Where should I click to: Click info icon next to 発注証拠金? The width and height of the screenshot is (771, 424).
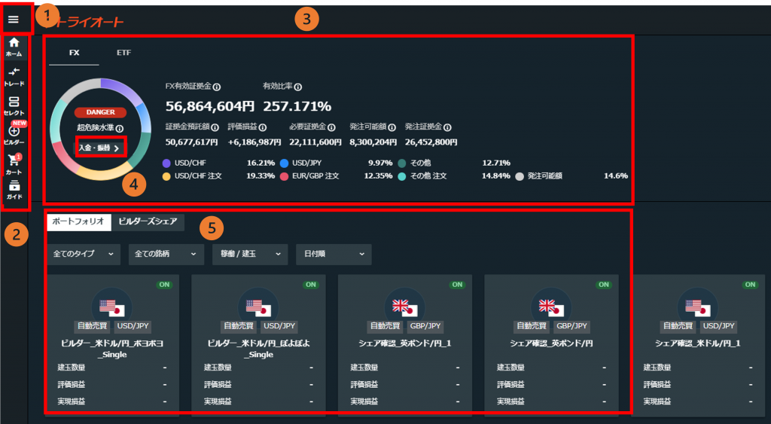point(447,128)
